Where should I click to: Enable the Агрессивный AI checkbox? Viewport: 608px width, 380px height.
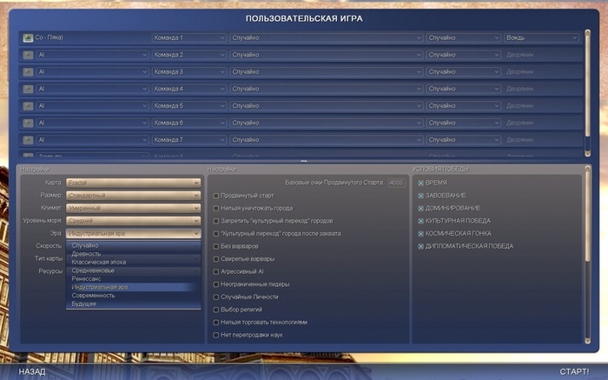coord(216,271)
